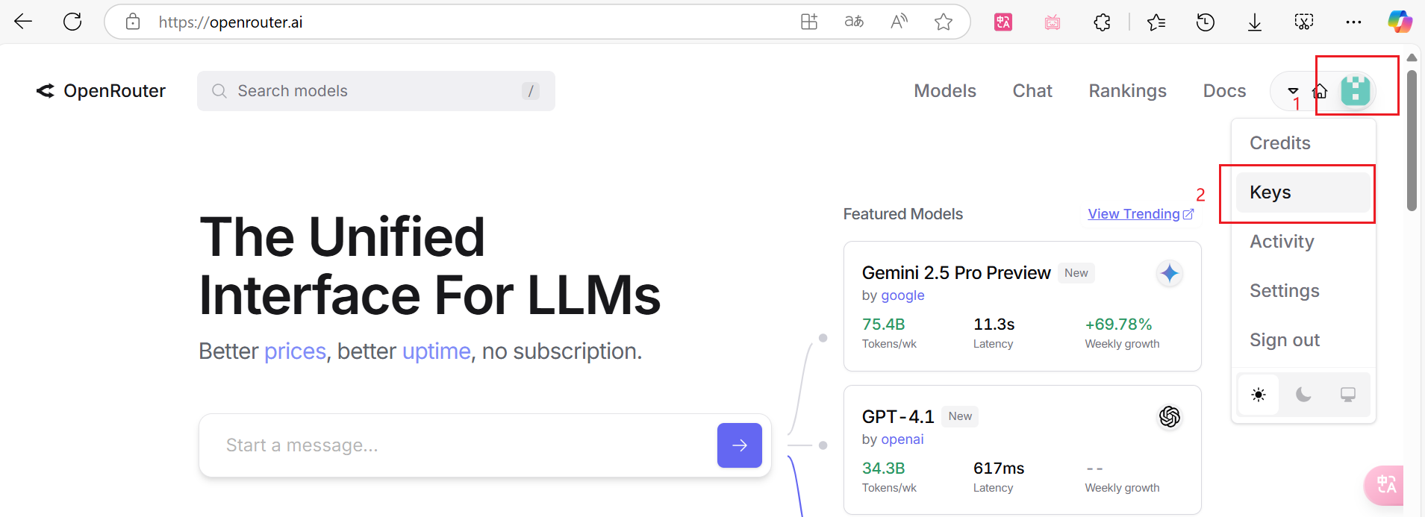The height and width of the screenshot is (517, 1425).
Task: Click the browser address bar URL
Action: pyautogui.click(x=231, y=22)
